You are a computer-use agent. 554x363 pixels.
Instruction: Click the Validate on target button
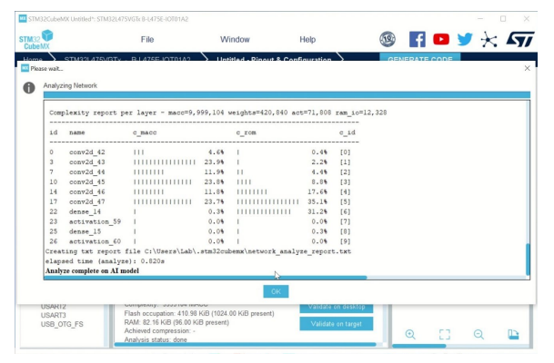click(337, 324)
